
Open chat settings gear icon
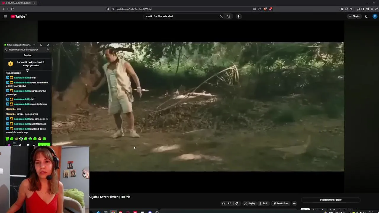(x=34, y=145)
